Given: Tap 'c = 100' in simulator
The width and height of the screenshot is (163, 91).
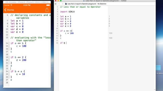Looking at the screenshot, I should 21,46.
